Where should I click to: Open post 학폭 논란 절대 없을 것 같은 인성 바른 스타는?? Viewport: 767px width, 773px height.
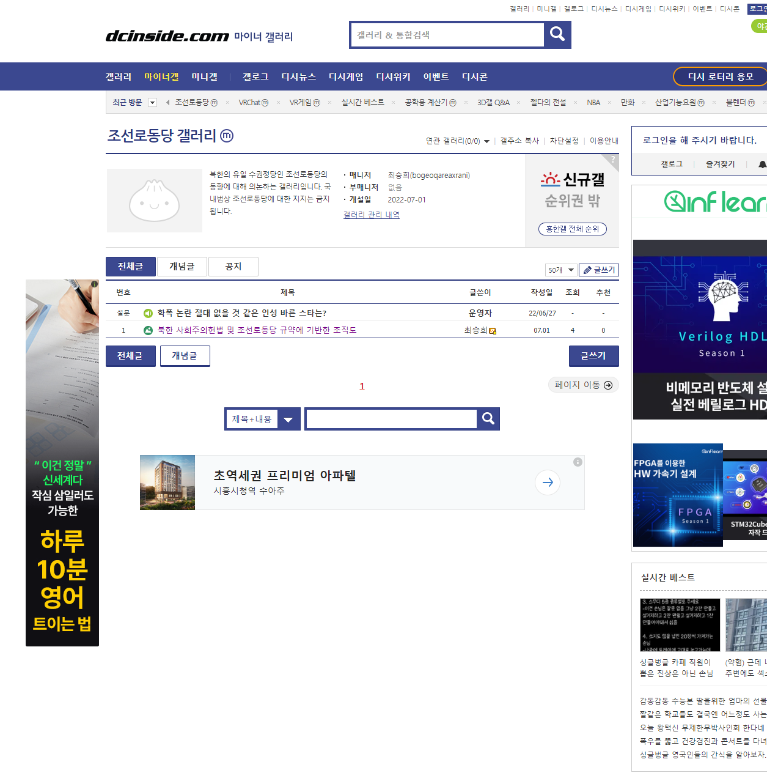click(x=241, y=313)
